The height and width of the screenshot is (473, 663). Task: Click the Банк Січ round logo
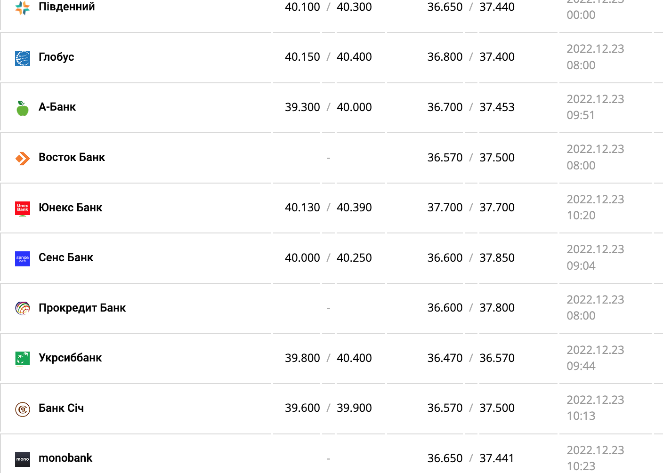tap(23, 409)
